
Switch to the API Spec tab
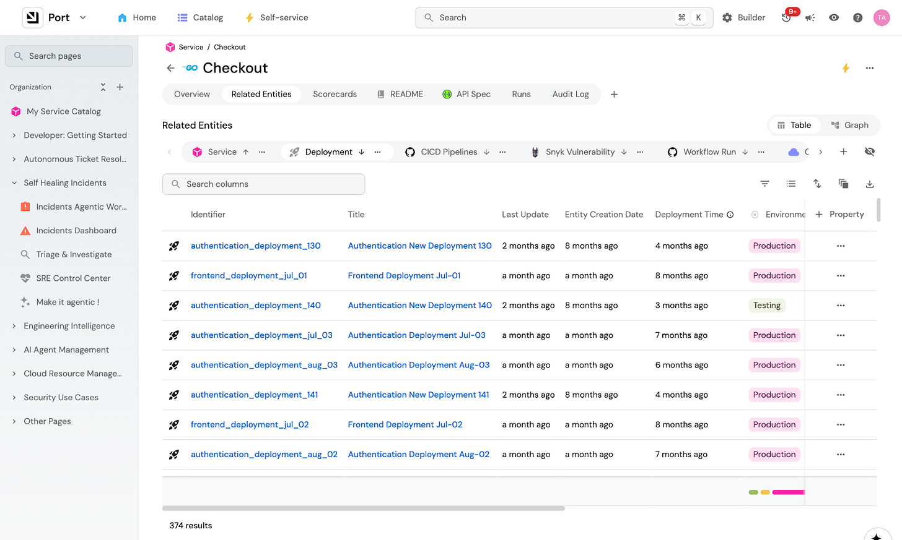click(x=466, y=94)
